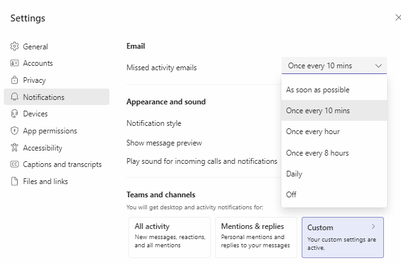Open Accessibility settings

[56, 147]
